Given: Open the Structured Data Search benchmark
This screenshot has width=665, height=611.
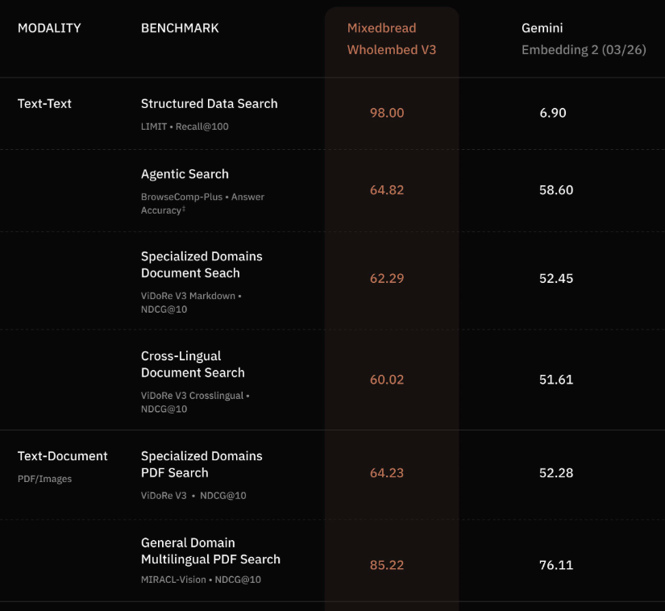Looking at the screenshot, I should click(x=209, y=104).
